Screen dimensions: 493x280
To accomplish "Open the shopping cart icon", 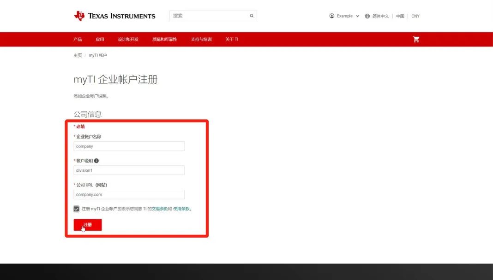I will coord(416,39).
